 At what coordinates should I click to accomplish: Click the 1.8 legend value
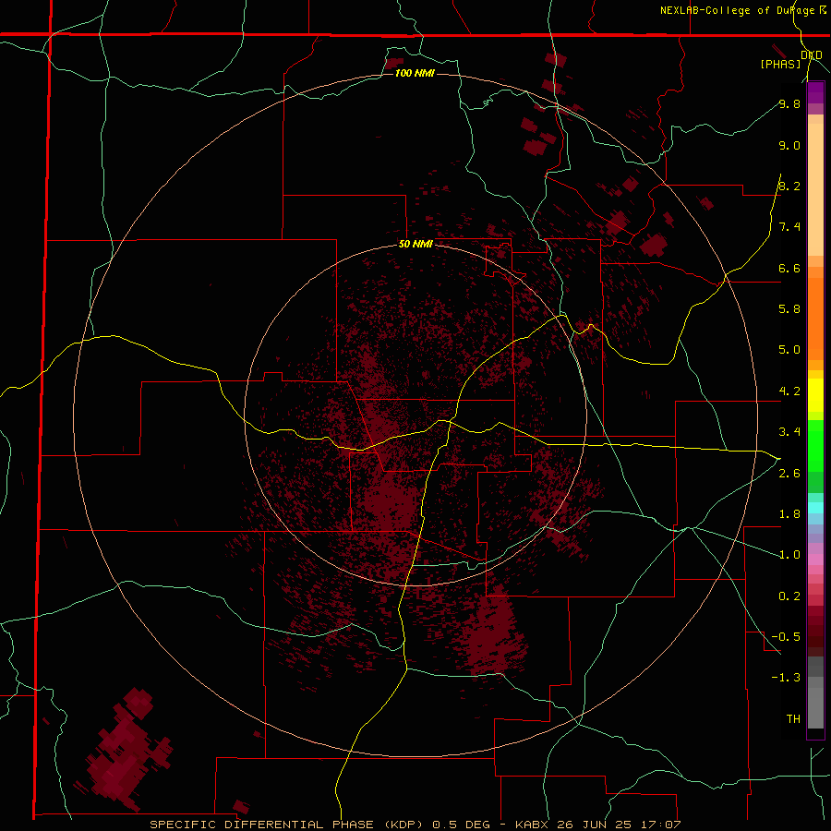pyautogui.click(x=789, y=514)
